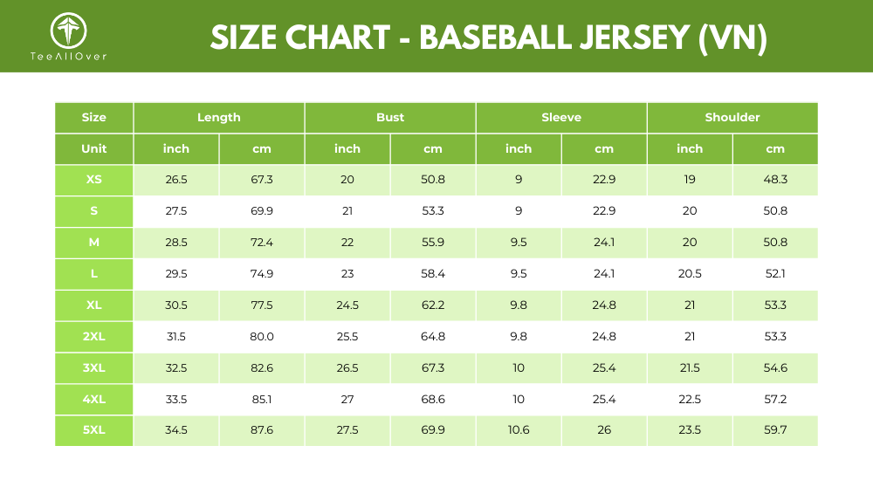Select the M size row label
The image size is (873, 480).
94,243
